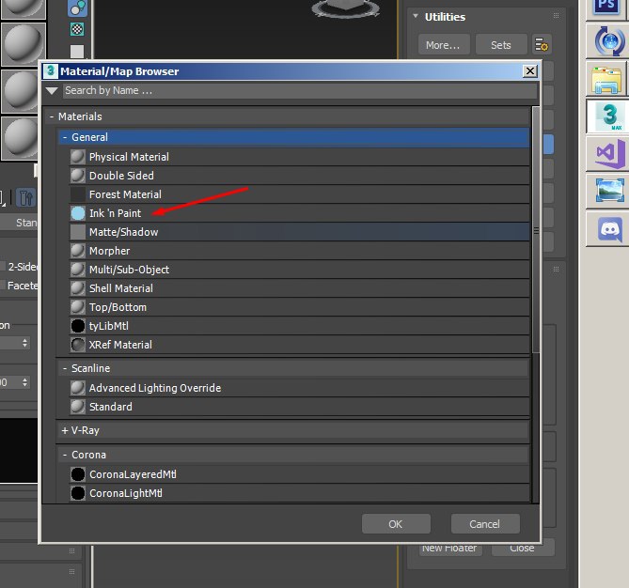Click the Sets button in Utilities
Screen dimensions: 629x588
pos(501,44)
